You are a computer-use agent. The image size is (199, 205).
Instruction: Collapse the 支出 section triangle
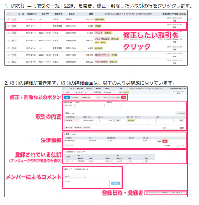pyautogui.click(x=64, y=113)
